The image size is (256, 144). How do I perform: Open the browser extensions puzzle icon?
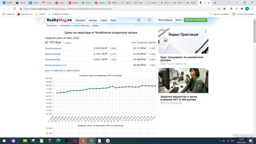coord(242,9)
